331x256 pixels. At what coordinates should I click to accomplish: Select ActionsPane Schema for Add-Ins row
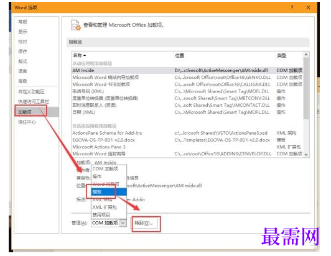click(187, 133)
